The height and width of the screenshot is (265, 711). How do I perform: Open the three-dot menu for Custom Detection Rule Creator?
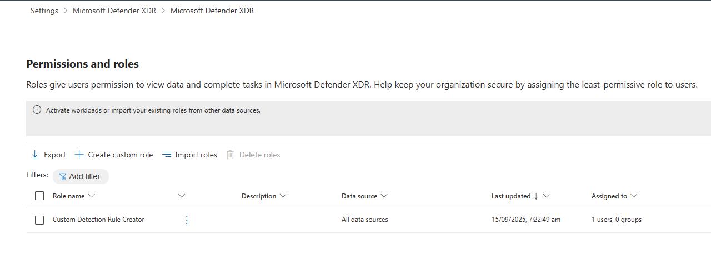click(187, 220)
